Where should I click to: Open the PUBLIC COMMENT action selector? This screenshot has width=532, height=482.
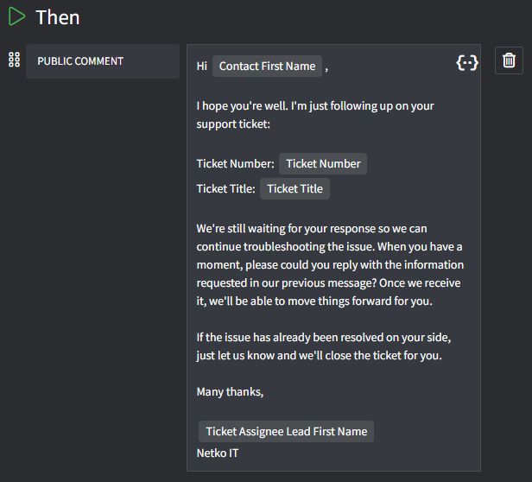point(103,61)
